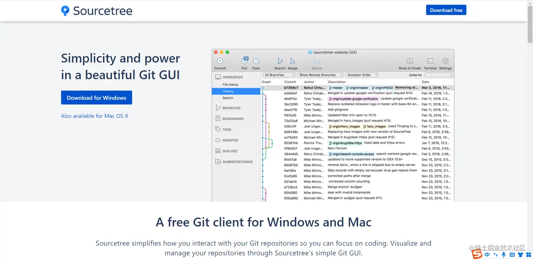Open the Show Remote Branches dropdown

(x=320, y=75)
